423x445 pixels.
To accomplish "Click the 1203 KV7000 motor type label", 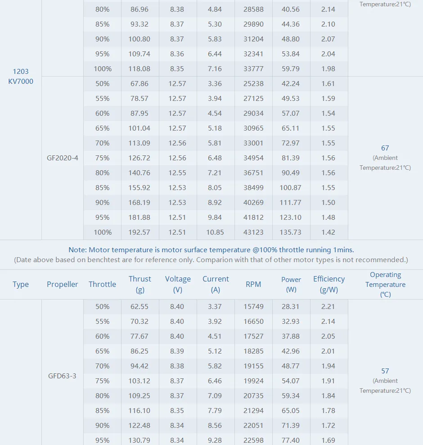I will (21, 76).
